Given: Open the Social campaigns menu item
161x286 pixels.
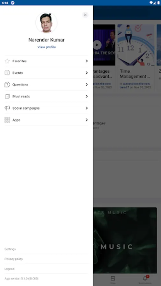Looking at the screenshot, I should tap(46, 108).
